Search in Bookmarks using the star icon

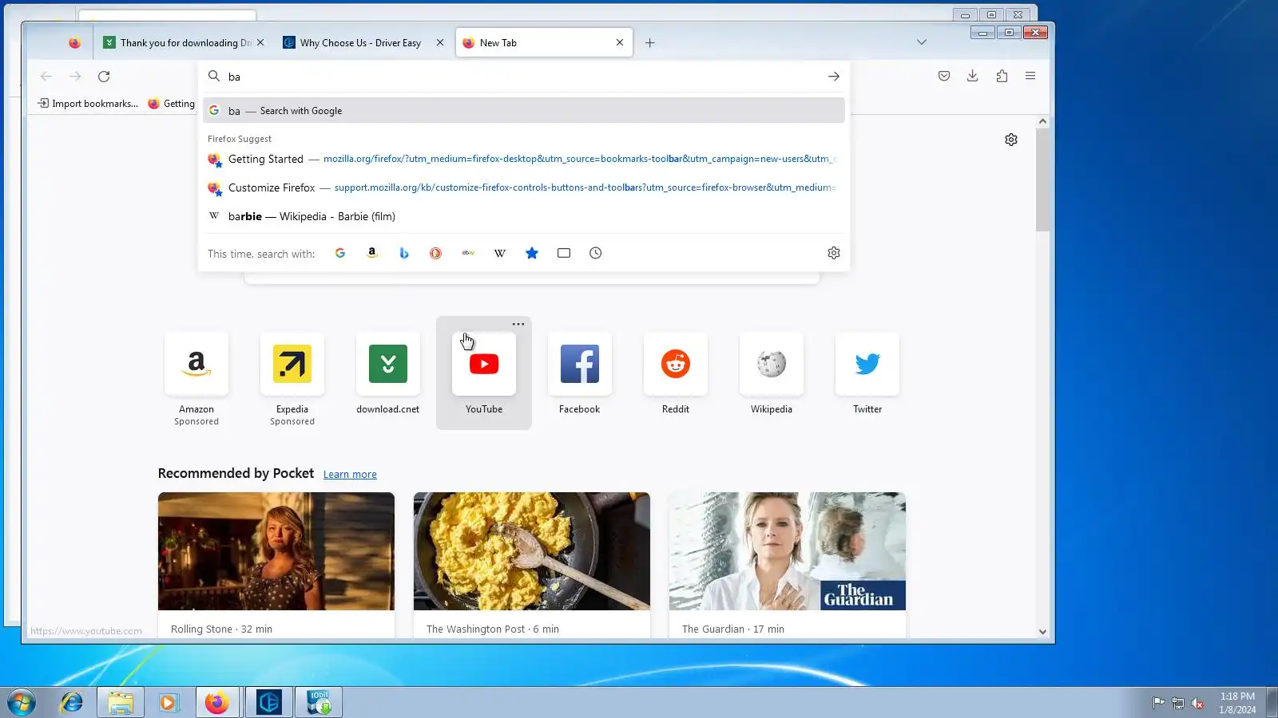tap(532, 253)
